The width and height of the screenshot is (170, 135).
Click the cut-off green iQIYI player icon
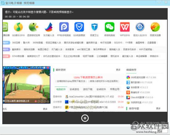5,27
